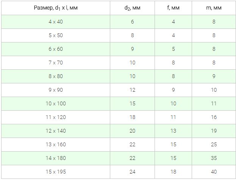Select the 'm, мм' column header
Screen dimensions: 236x180
pyautogui.click(x=214, y=8)
